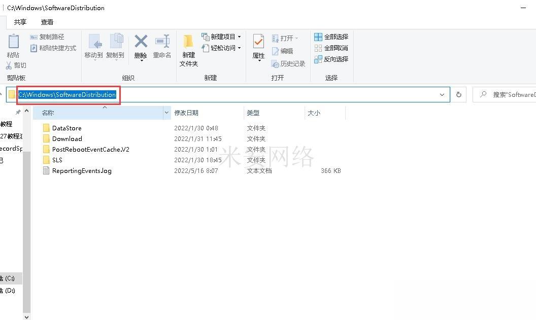Select the ReportingEvents.log file
Screen dimensions: 536x320
(82, 171)
